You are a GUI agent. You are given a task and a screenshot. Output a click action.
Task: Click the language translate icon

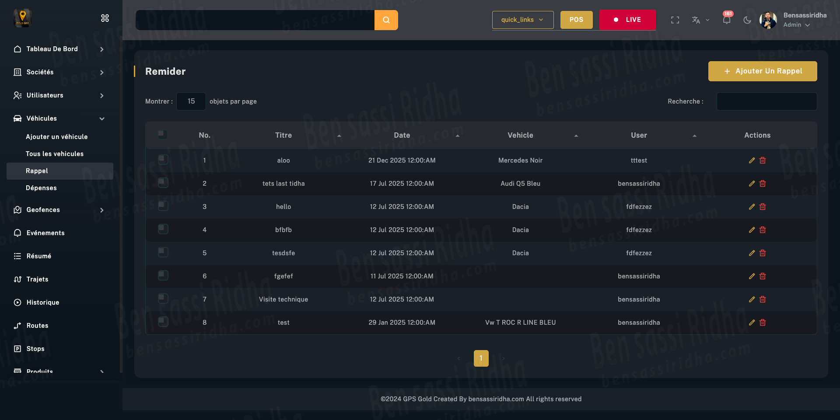click(x=696, y=20)
